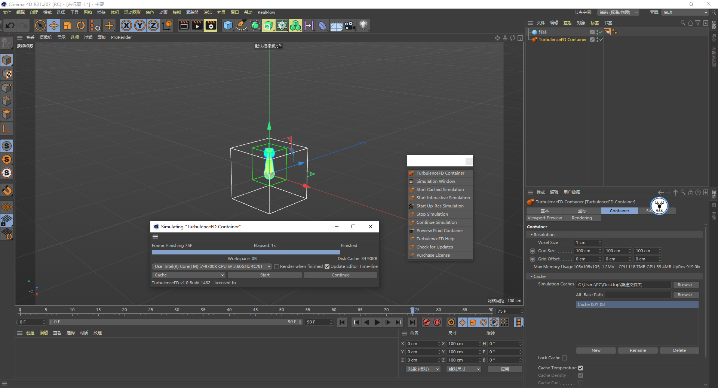Click the simulation progress bar
The image size is (718, 388).
(x=246, y=252)
